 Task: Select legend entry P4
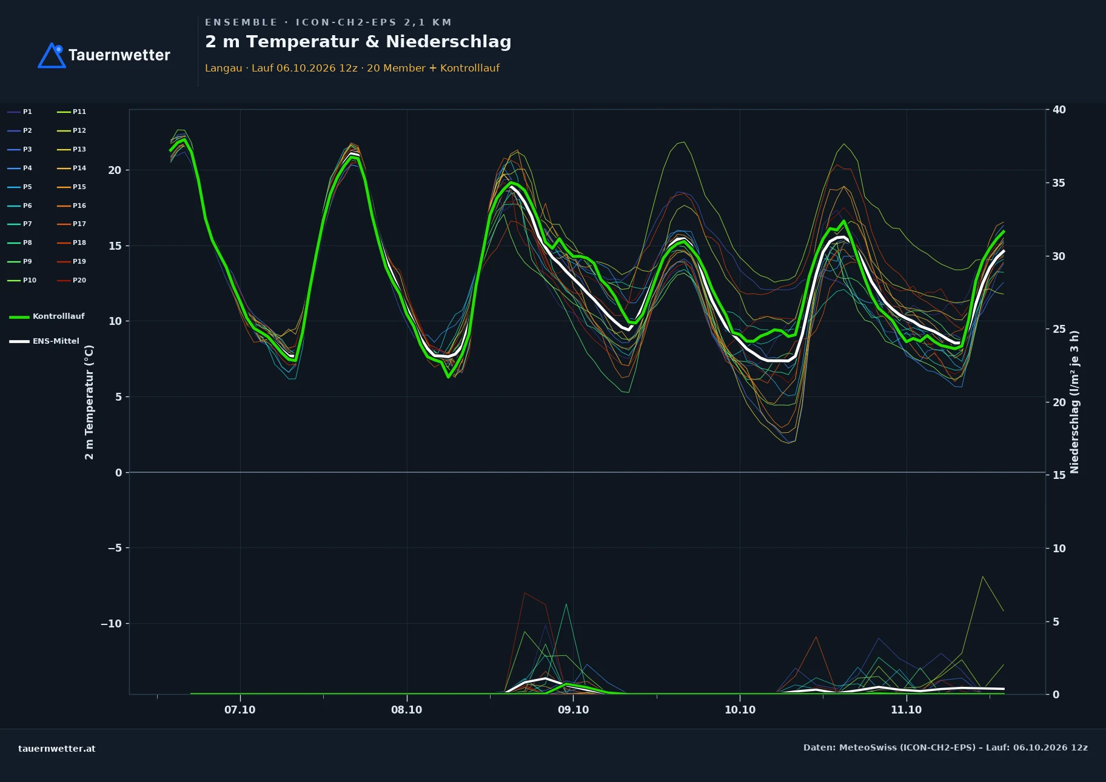(20, 168)
